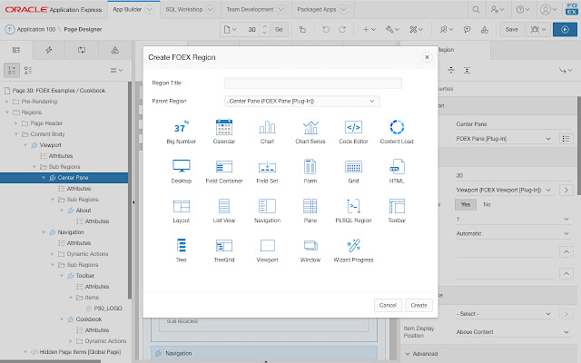The width and height of the screenshot is (581, 363).
Task: Choose the Content Load region type
Action: (397, 131)
